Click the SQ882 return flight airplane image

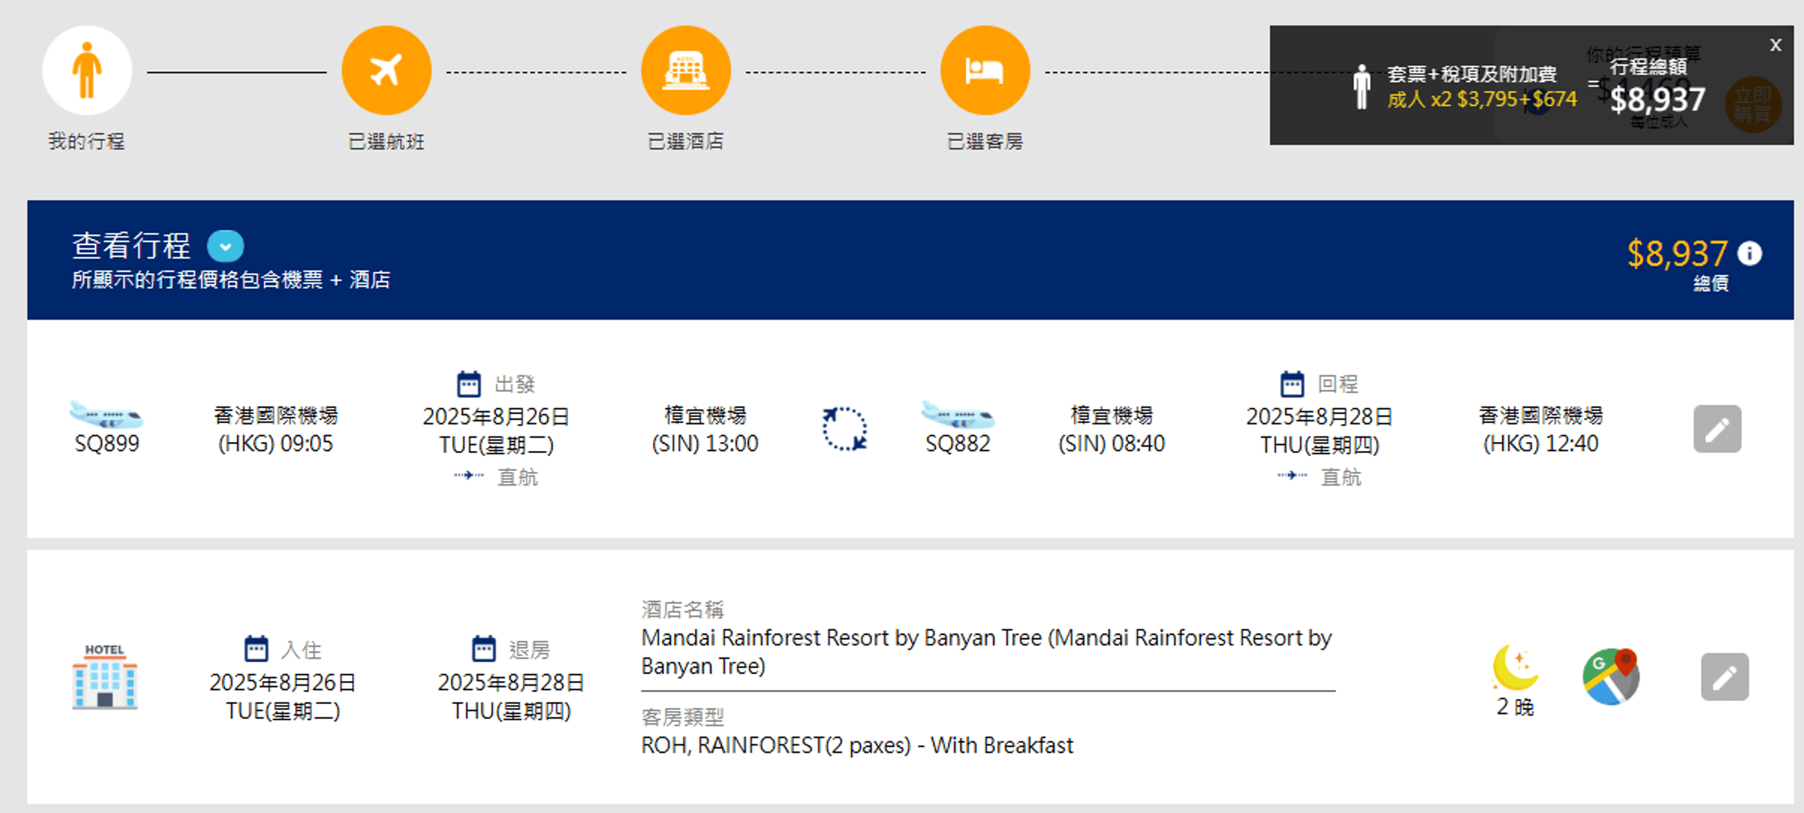coord(958,415)
